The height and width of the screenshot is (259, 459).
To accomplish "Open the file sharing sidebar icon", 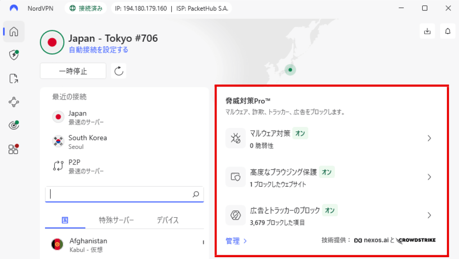I will pyautogui.click(x=14, y=79).
